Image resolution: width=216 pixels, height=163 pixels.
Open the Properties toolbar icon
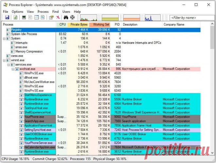pos(51,17)
